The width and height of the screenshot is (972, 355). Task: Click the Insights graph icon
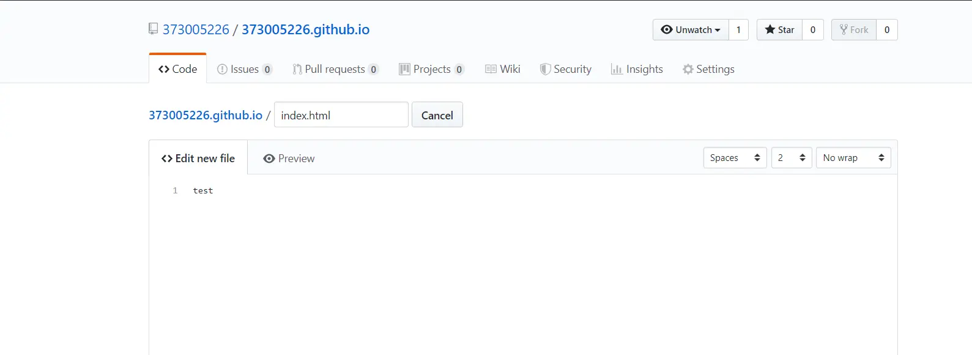617,69
